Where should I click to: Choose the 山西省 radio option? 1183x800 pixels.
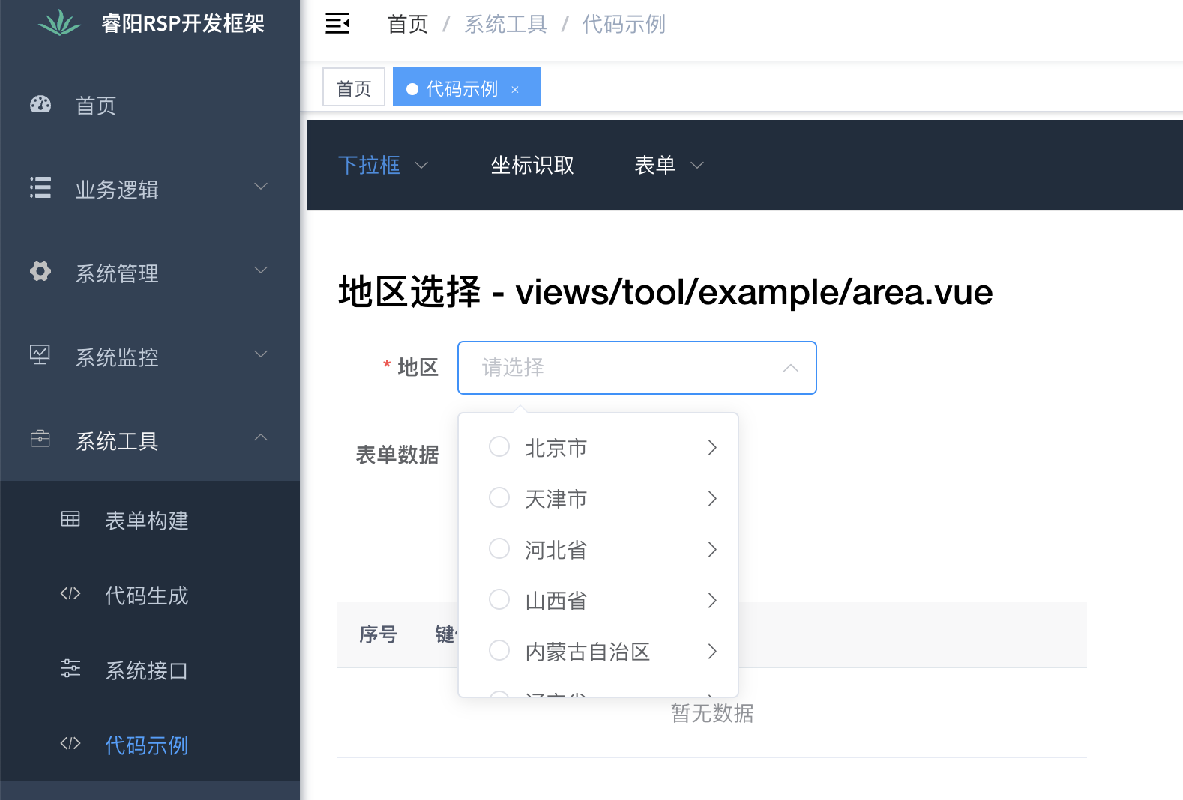click(499, 600)
